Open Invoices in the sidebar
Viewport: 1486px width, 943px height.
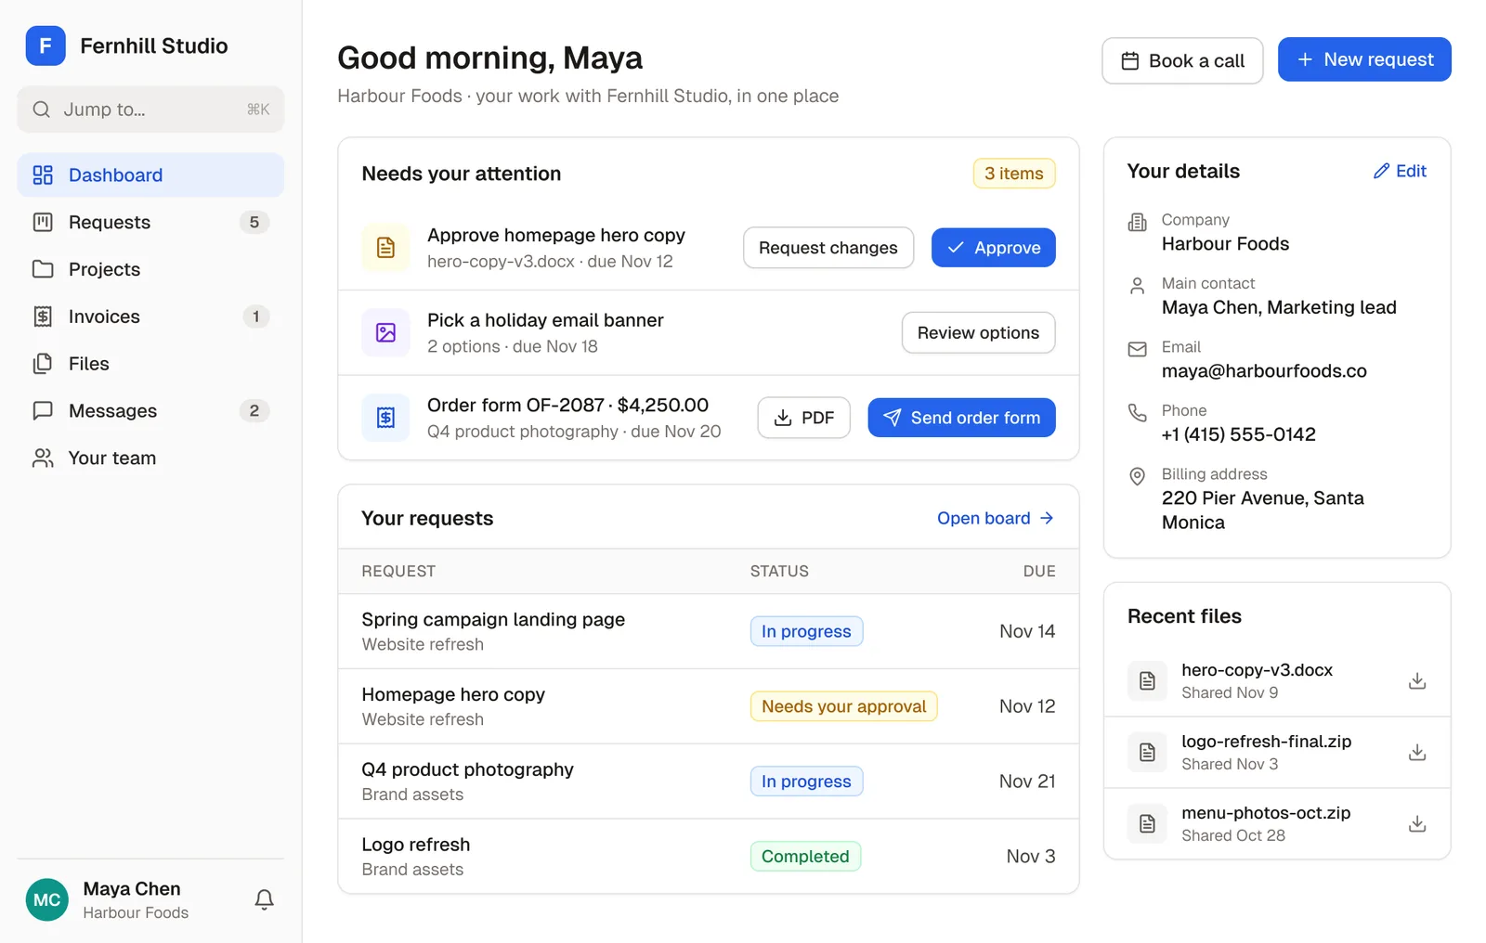coord(150,316)
